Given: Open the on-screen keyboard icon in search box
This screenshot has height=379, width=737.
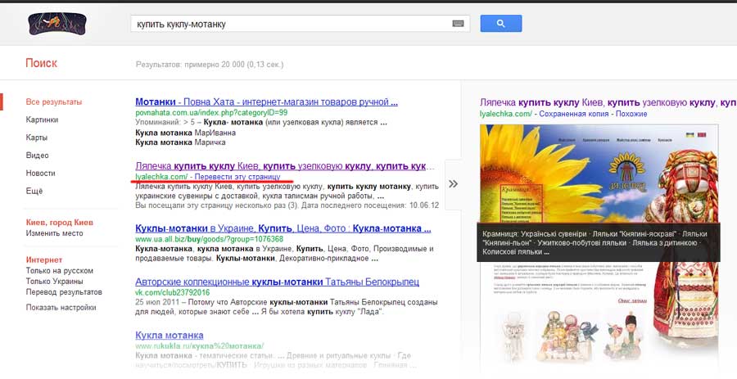Looking at the screenshot, I should [458, 24].
